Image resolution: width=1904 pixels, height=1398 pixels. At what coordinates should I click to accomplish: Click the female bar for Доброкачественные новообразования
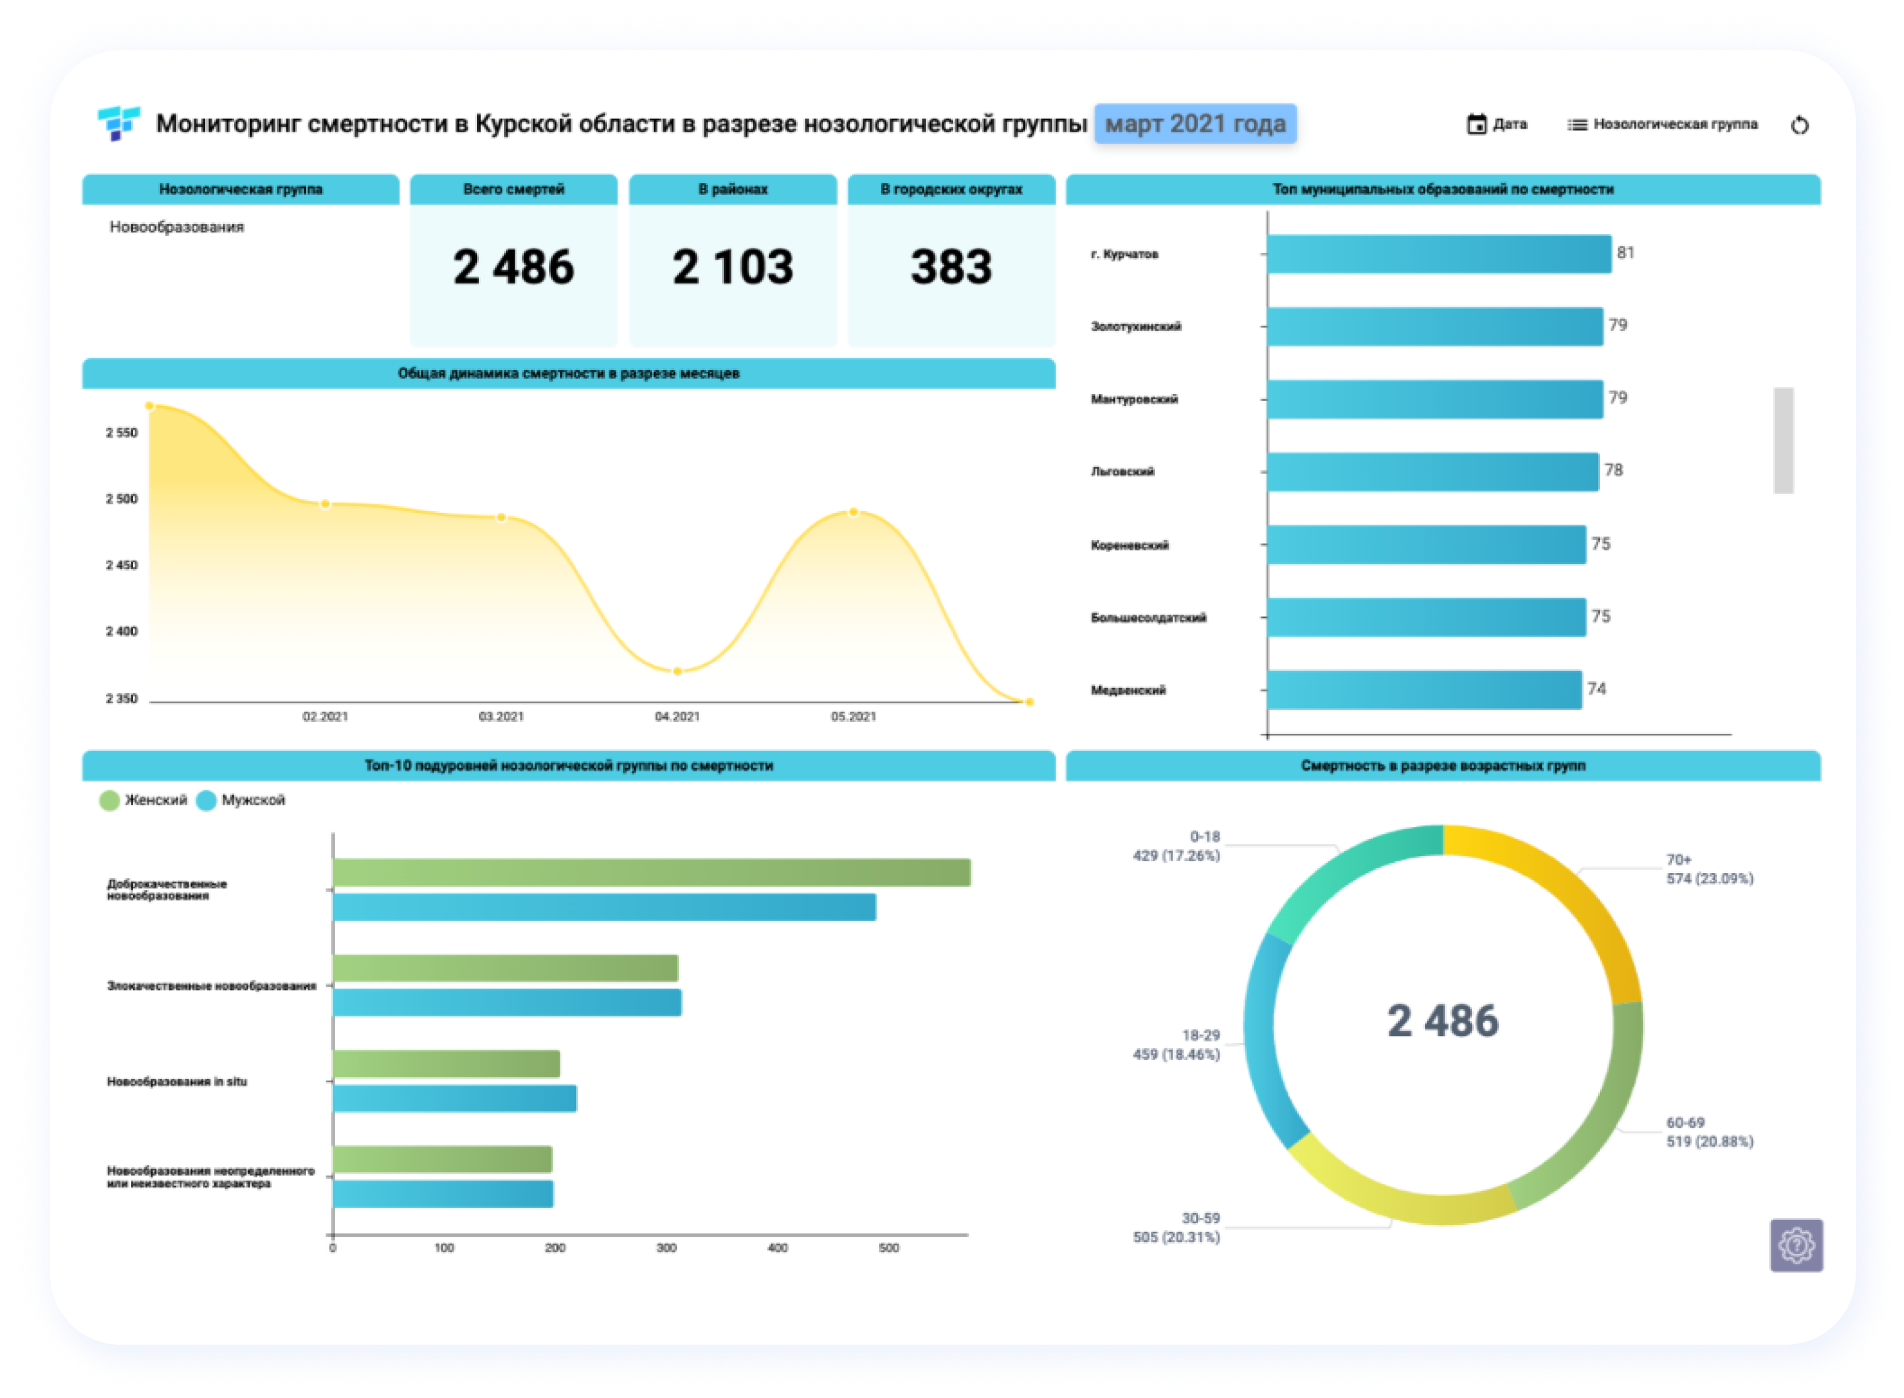(651, 872)
